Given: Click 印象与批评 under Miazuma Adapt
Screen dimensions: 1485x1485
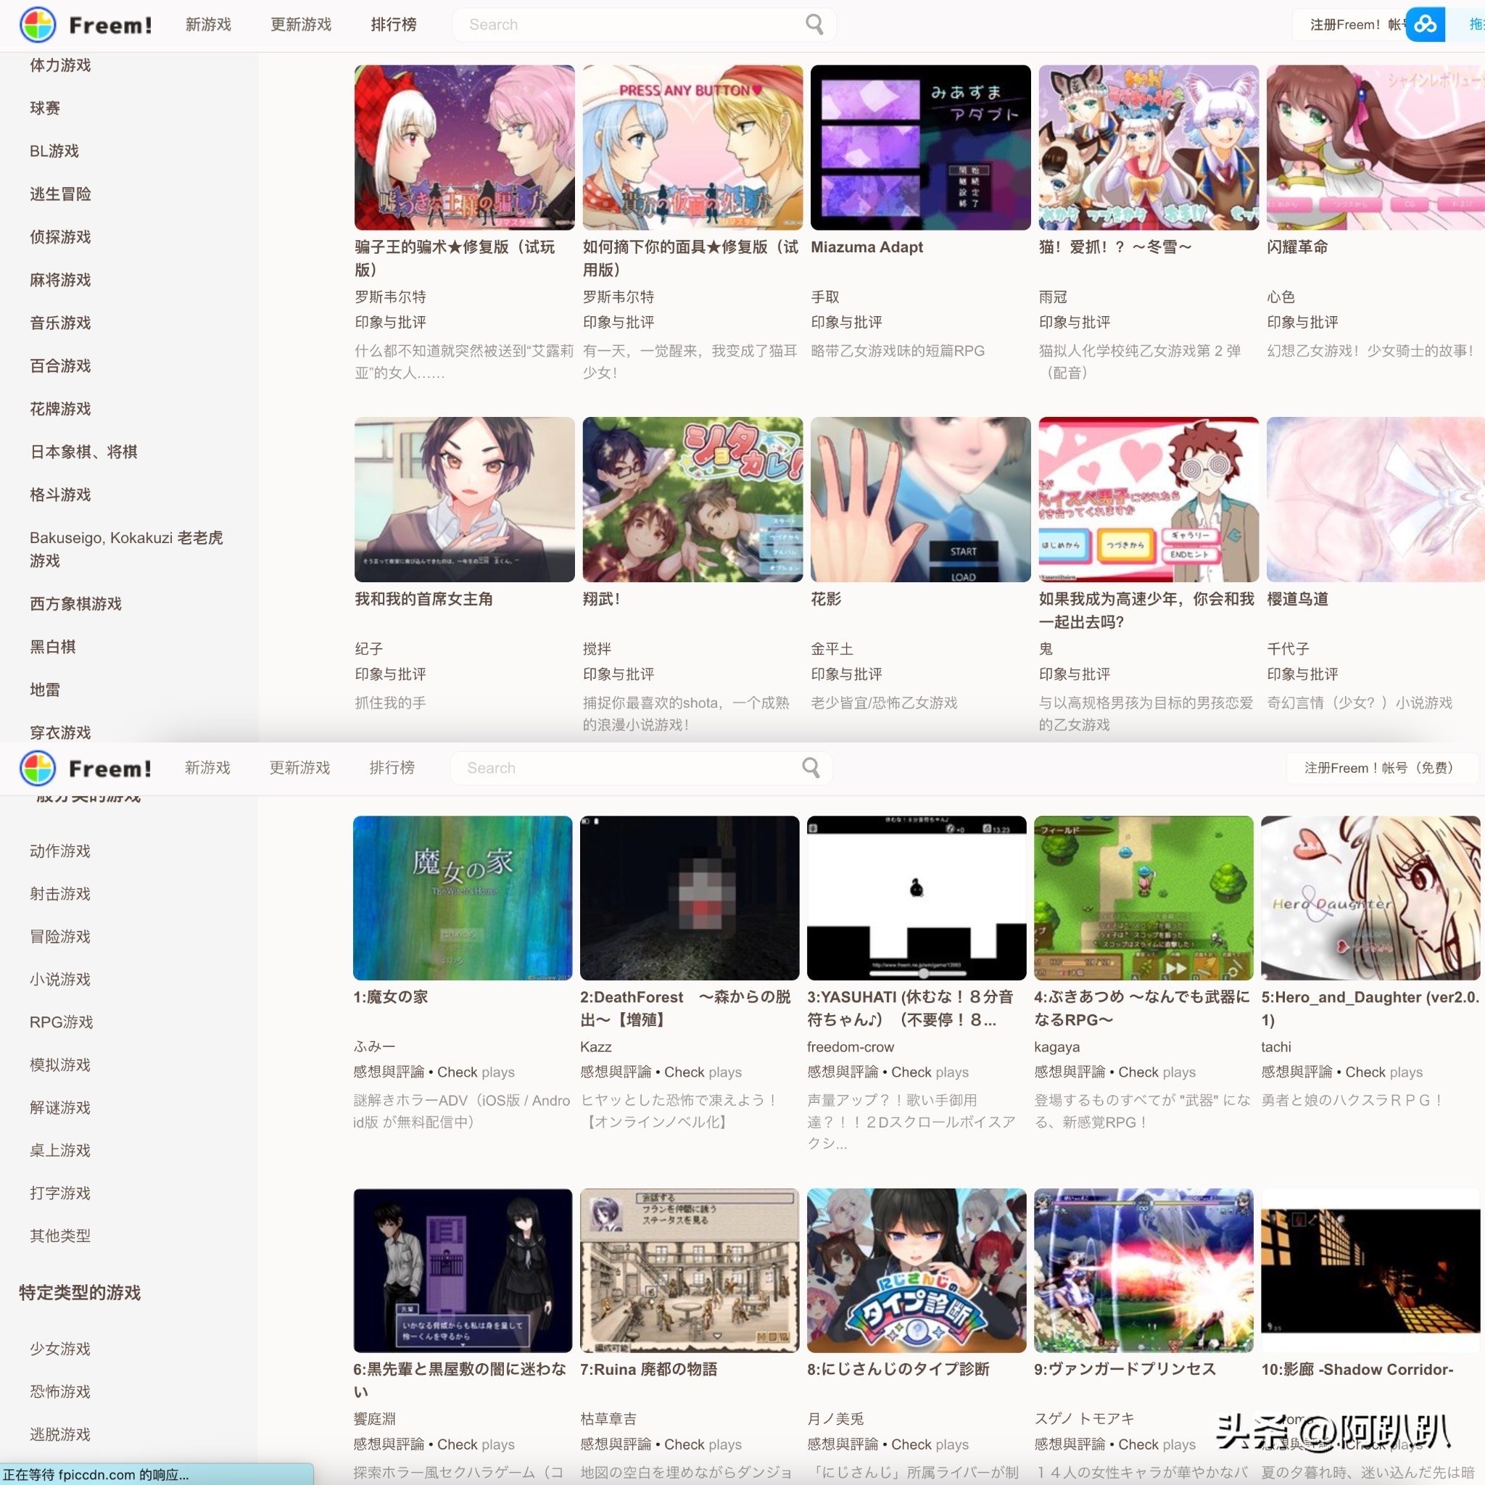Looking at the screenshot, I should 846,322.
